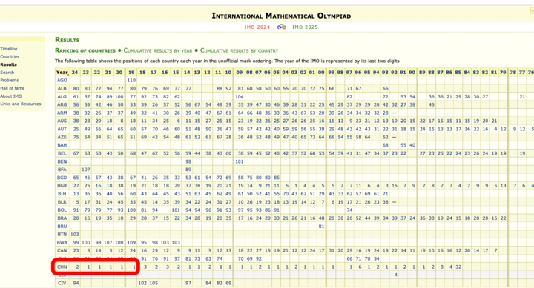Click the IMO rings logo icon
This screenshot has height=288, width=534.
[281, 27]
